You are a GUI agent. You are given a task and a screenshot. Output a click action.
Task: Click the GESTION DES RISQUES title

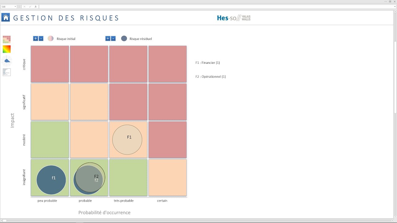pos(66,18)
